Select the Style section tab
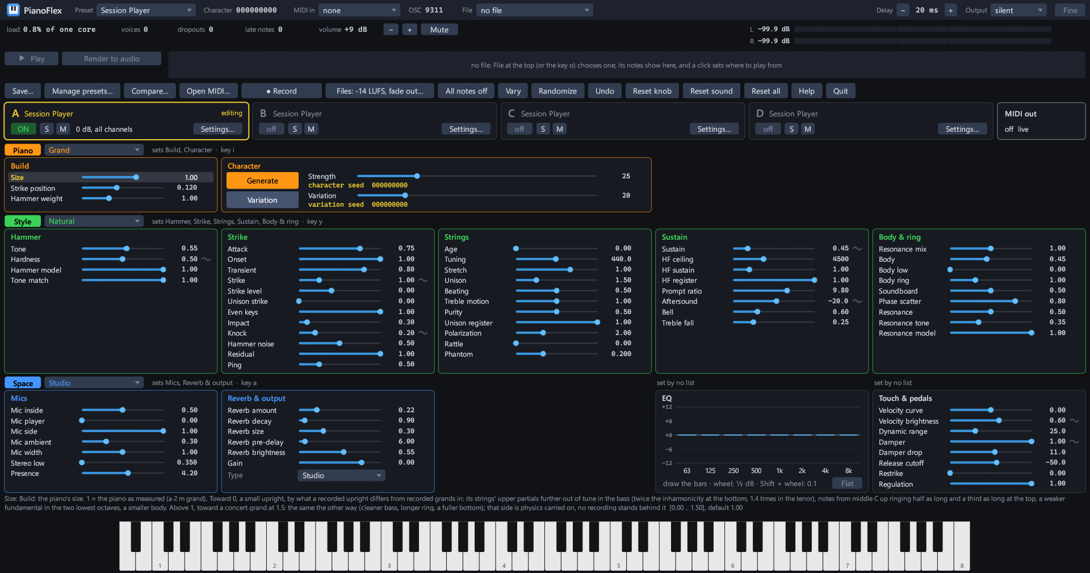The width and height of the screenshot is (1090, 573). (23, 221)
